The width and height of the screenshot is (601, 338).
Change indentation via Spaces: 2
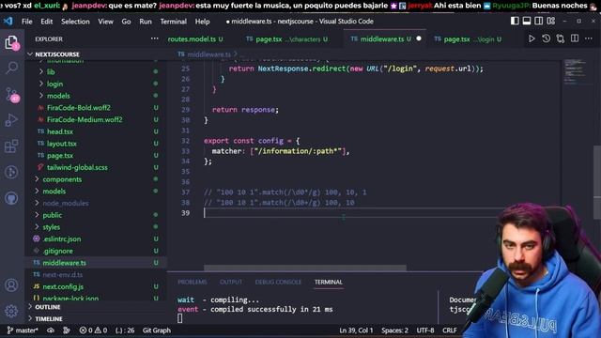point(394,330)
